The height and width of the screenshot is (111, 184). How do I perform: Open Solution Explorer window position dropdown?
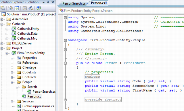43,2
